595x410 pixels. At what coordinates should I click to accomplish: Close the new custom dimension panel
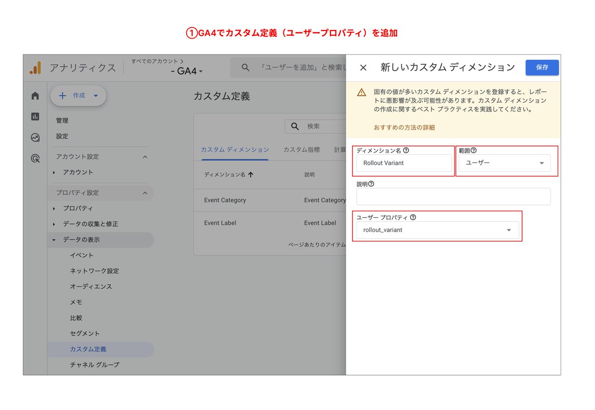(x=363, y=68)
